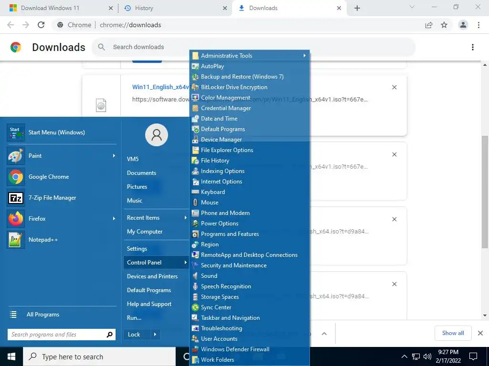Screen dimensions: 489x366
Task: Open Devices and Printers entry
Action: (x=152, y=276)
